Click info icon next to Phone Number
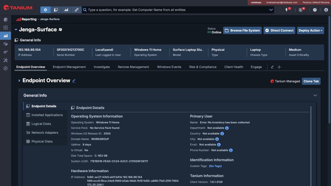Screen dimensions: 331x186 tap(231, 150)
